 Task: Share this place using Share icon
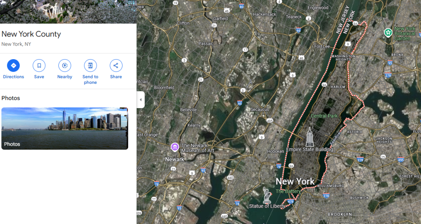(116, 65)
